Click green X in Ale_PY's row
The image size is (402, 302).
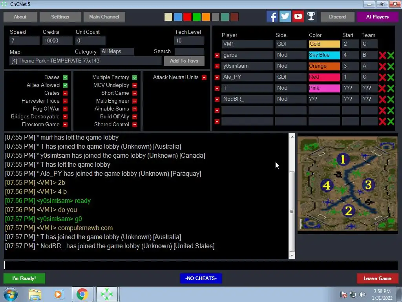point(391,77)
